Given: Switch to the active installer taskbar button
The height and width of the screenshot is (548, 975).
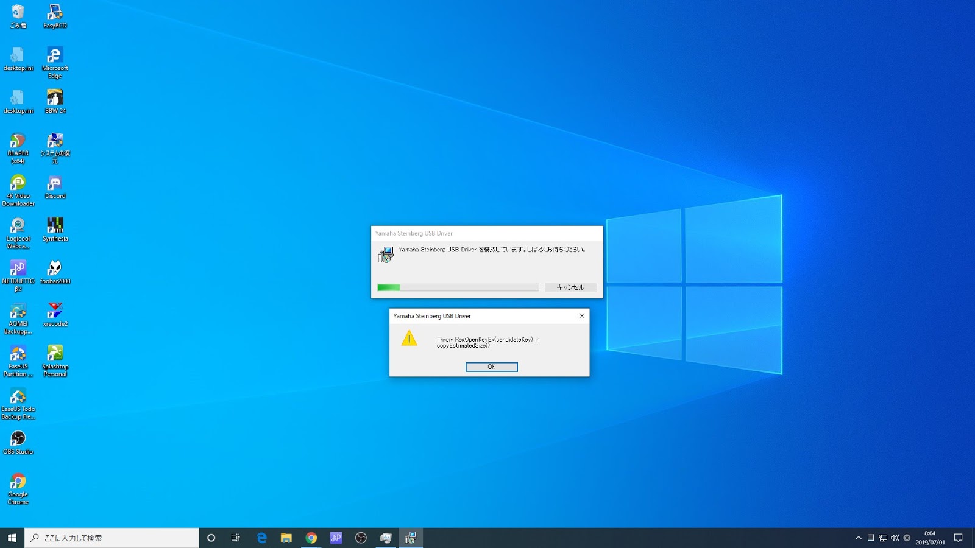Looking at the screenshot, I should tap(411, 538).
